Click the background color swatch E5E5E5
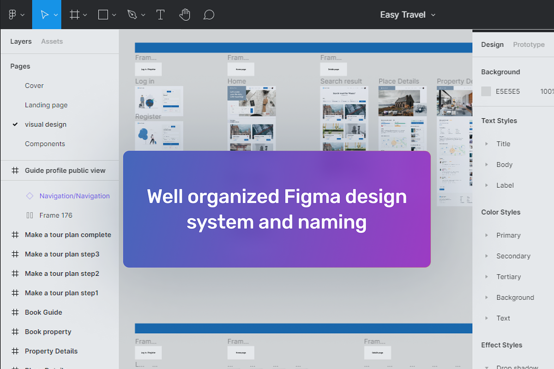This screenshot has height=369, width=554. point(486,91)
